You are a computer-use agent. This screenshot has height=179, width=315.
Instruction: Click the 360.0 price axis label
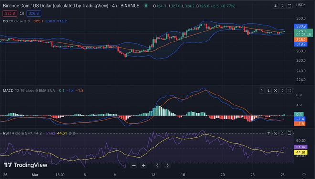[301, 18]
